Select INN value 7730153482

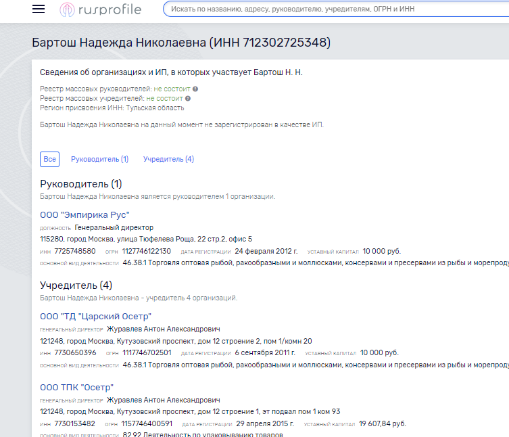pos(74,423)
